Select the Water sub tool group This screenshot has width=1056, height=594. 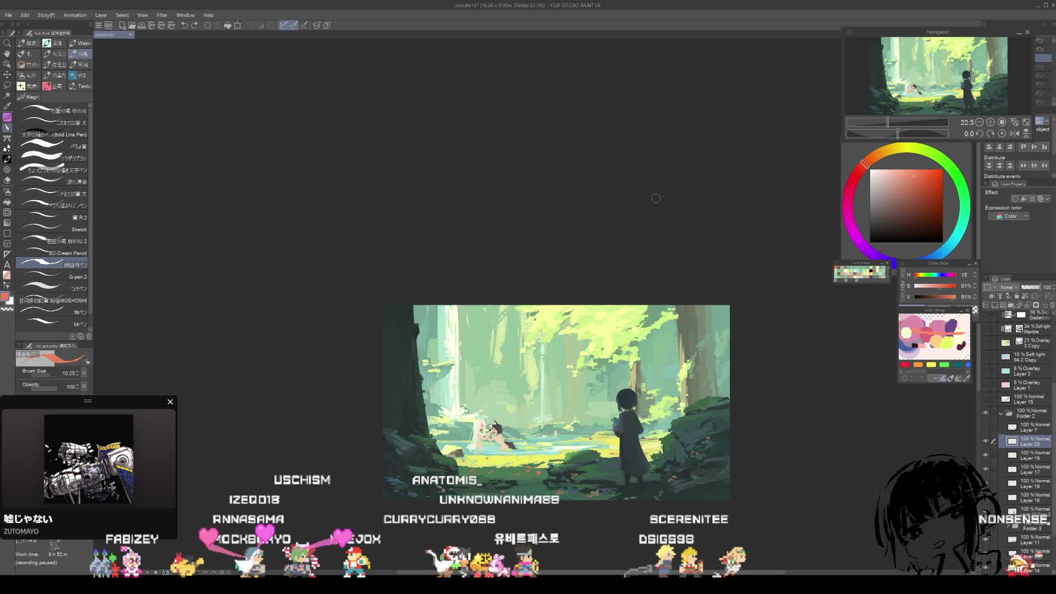[80, 43]
